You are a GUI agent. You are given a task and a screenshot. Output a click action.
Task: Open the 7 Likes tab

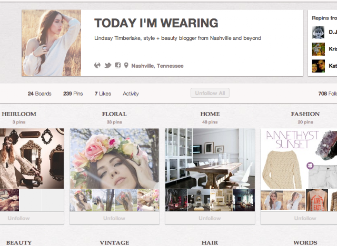coord(103,94)
